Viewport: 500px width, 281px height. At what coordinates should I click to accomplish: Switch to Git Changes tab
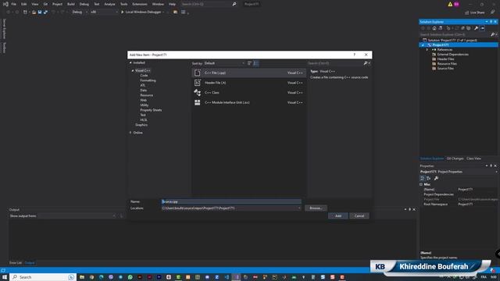pos(455,158)
